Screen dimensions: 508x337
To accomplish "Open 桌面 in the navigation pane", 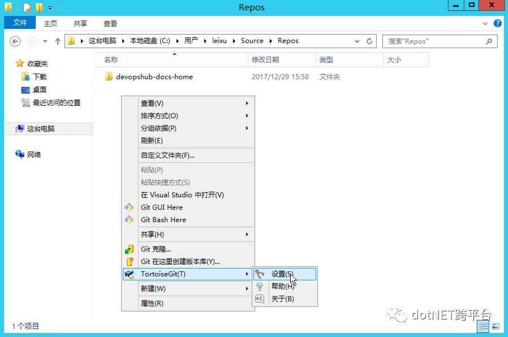I will (40, 90).
